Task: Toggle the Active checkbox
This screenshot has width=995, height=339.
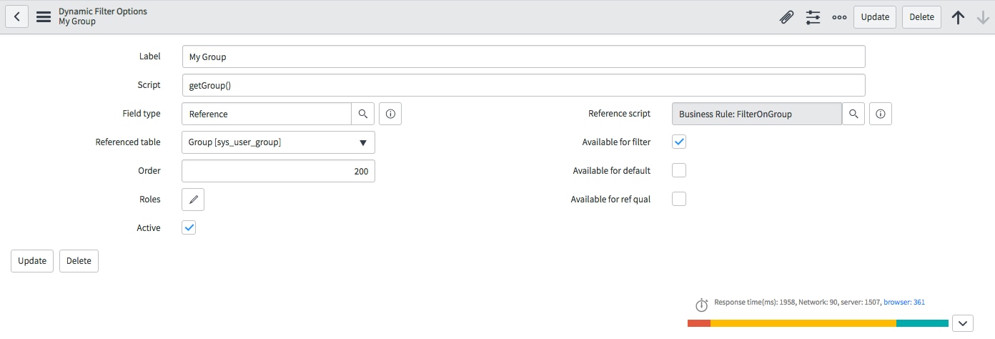Action: [189, 227]
